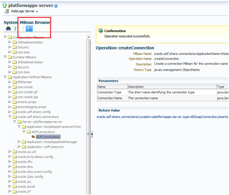This screenshot has height=195, width=229.
Task: Click the folder icon for oracle.dfw
Action: pos(14,162)
